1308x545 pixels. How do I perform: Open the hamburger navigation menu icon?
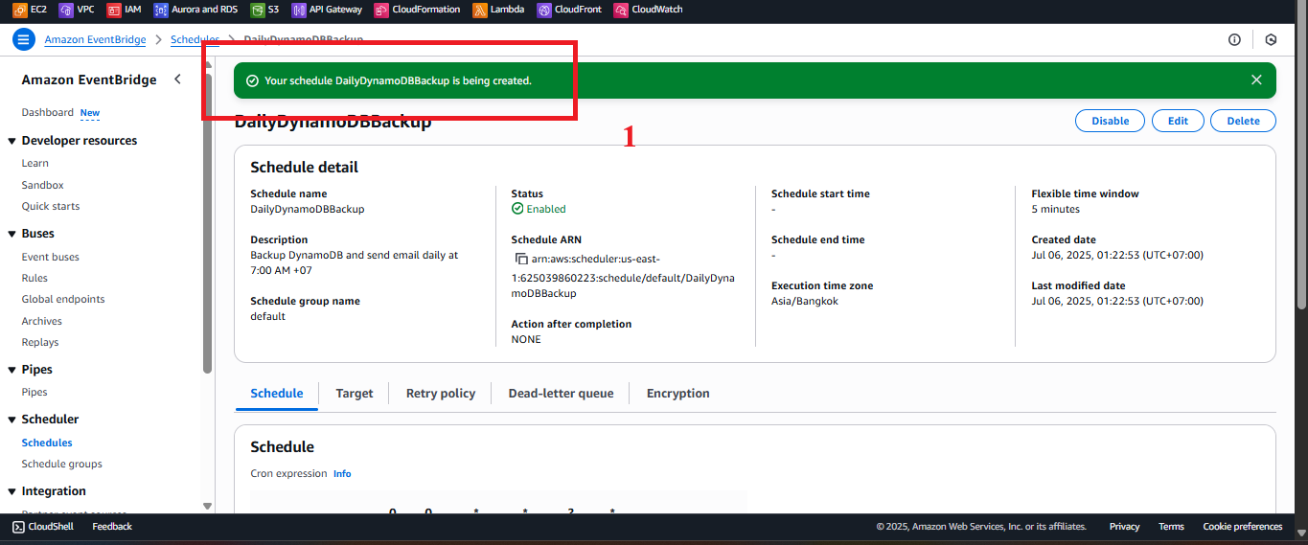(x=23, y=39)
